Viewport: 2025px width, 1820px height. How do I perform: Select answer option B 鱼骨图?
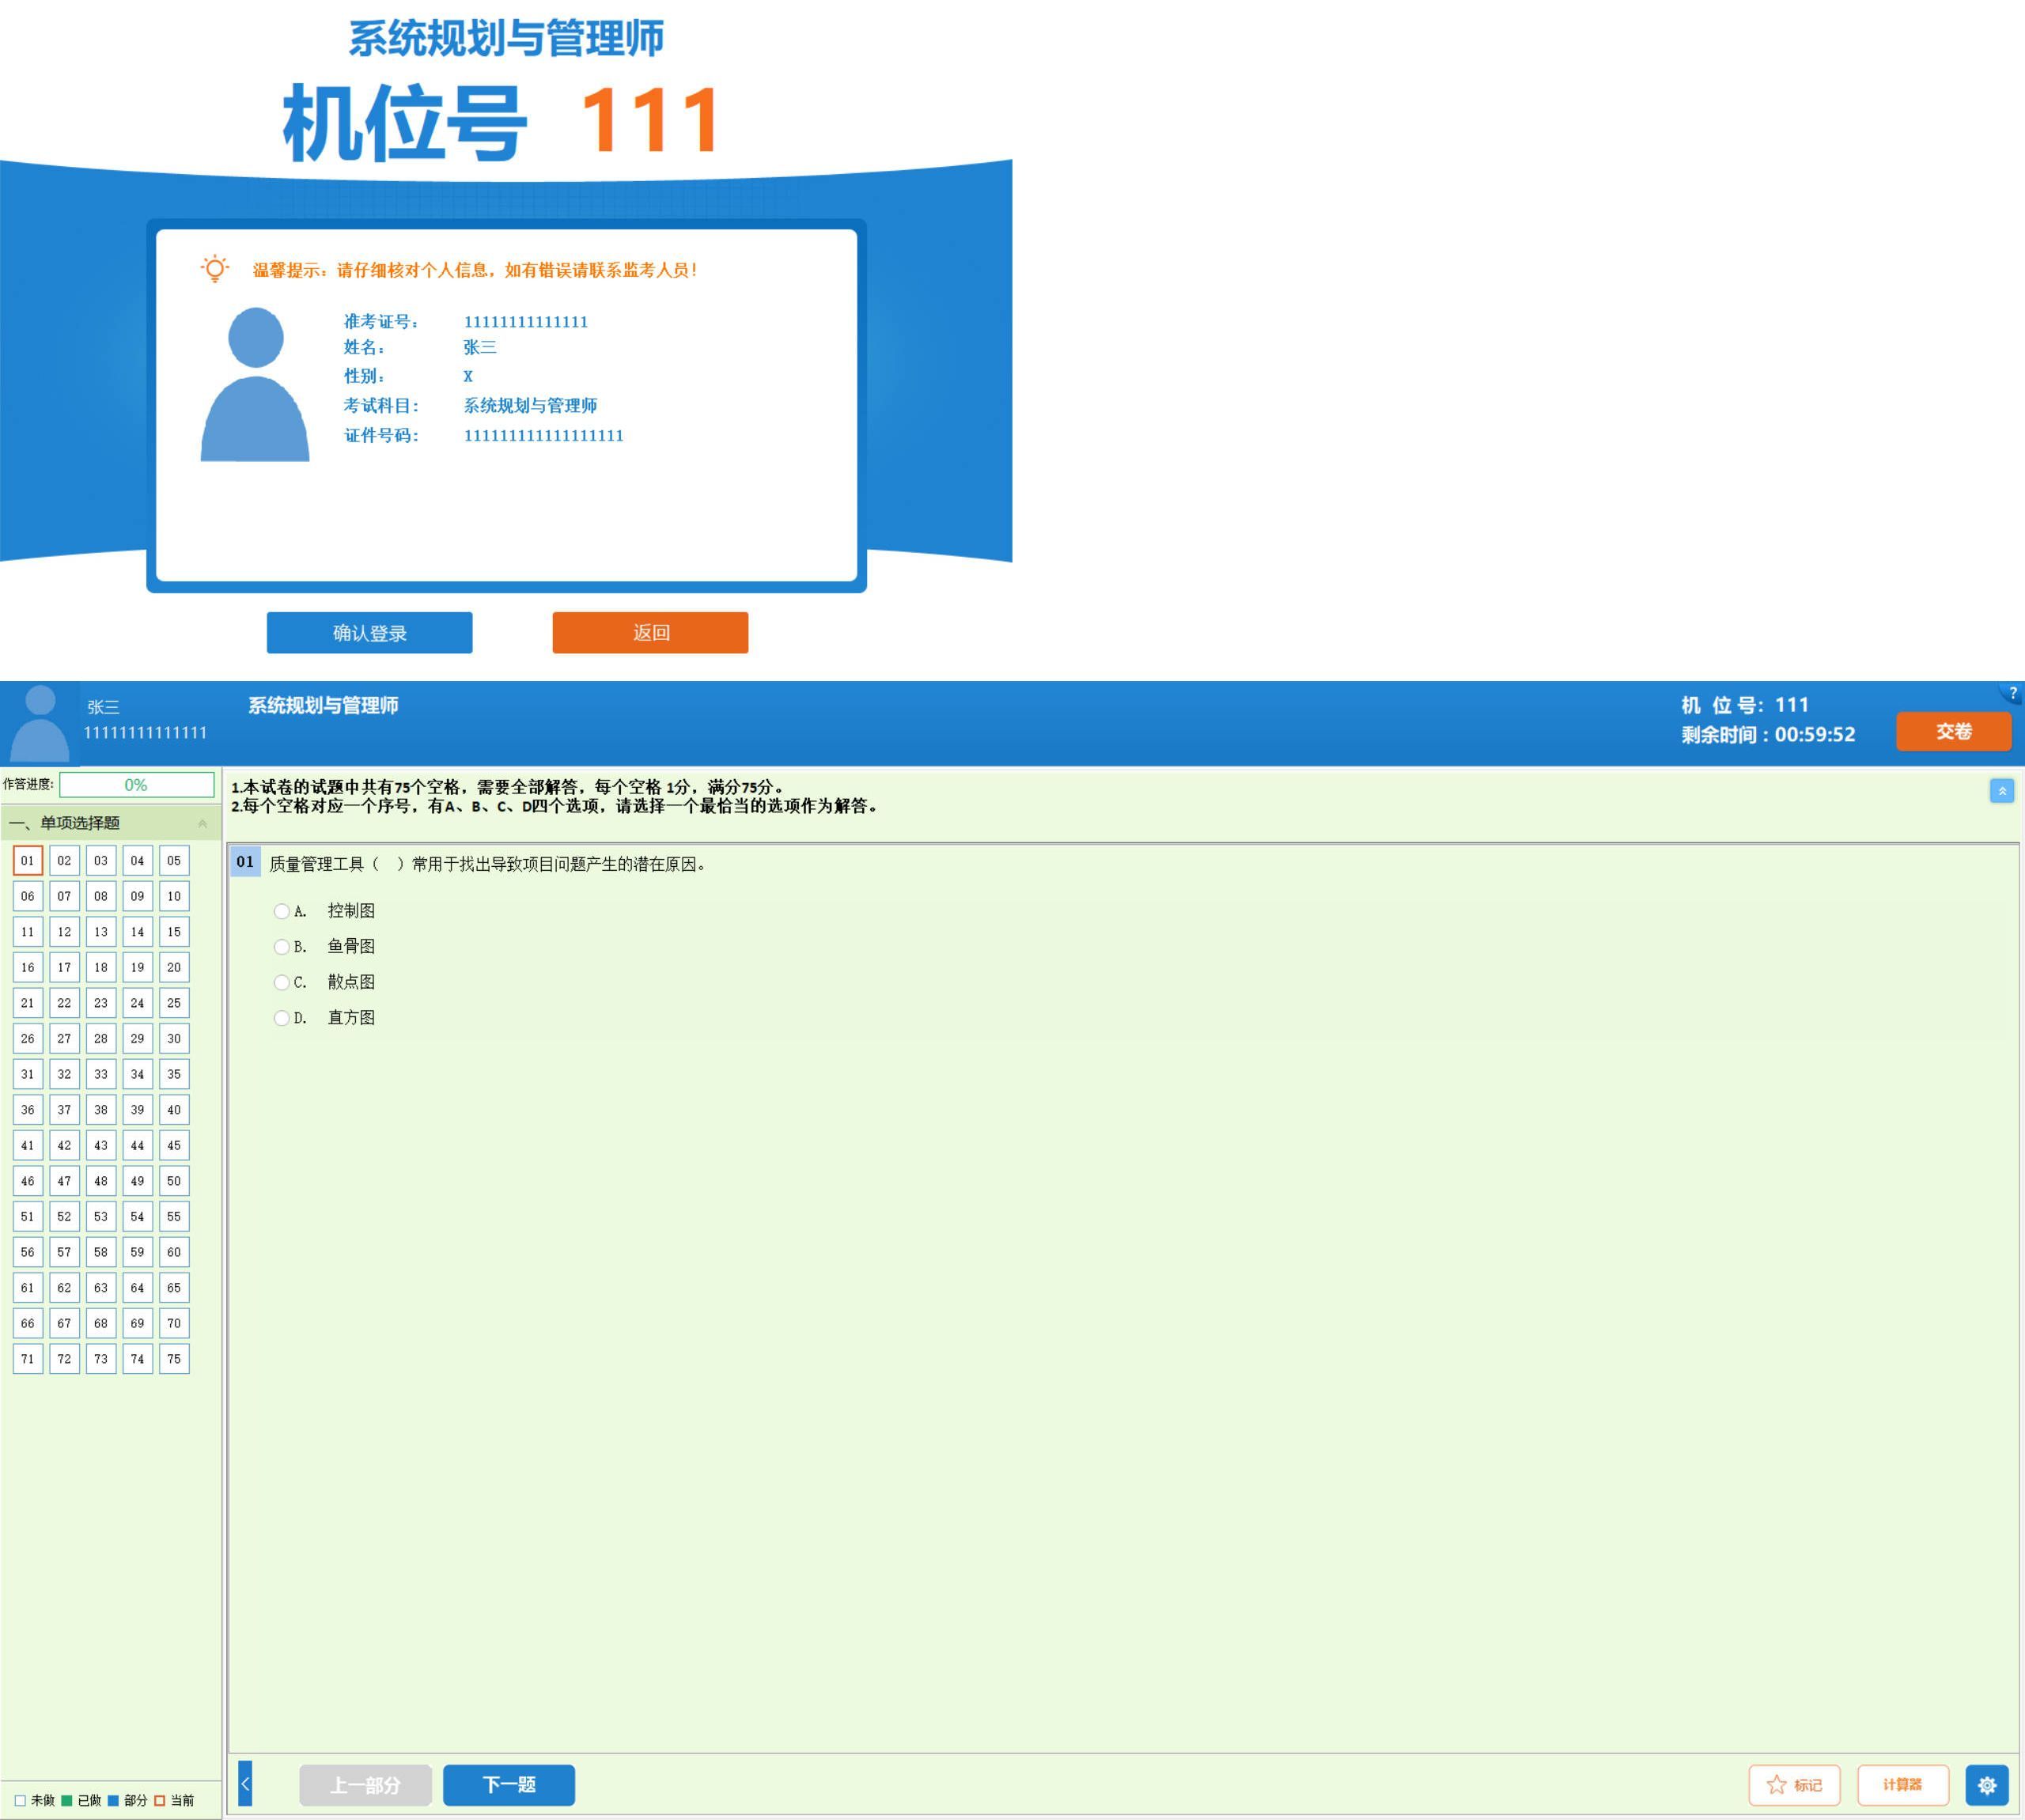[281, 946]
